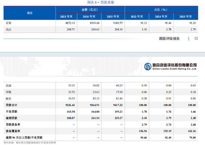
Task: Click the '可疑' row label
Action: 9,92
